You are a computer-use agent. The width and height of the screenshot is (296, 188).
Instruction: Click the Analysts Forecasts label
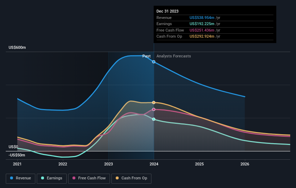173,56
